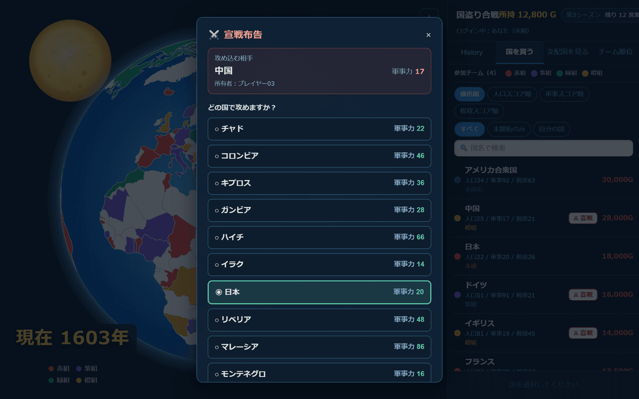Select アメリカ合衆国 row in country list
Image resolution: width=639 pixels, height=399 pixels.
(x=544, y=180)
